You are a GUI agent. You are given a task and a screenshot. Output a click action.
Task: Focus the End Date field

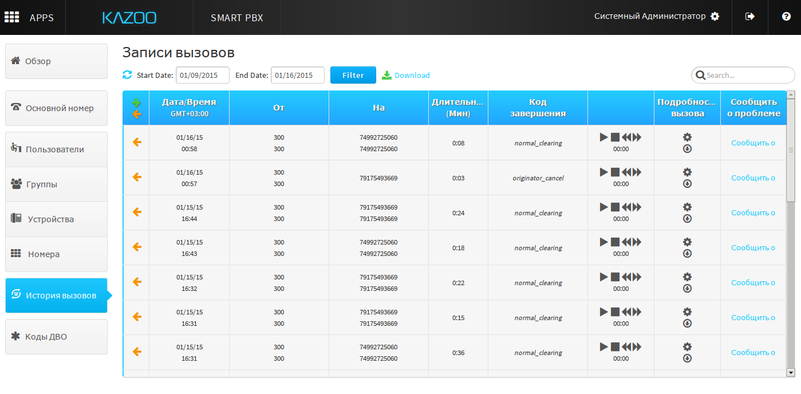point(298,75)
